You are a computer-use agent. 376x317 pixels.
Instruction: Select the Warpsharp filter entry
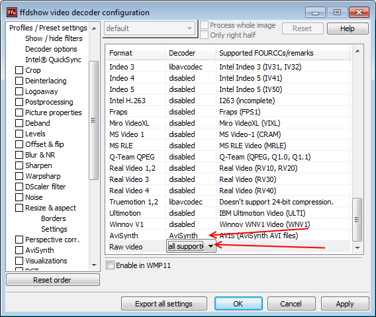tap(42, 176)
